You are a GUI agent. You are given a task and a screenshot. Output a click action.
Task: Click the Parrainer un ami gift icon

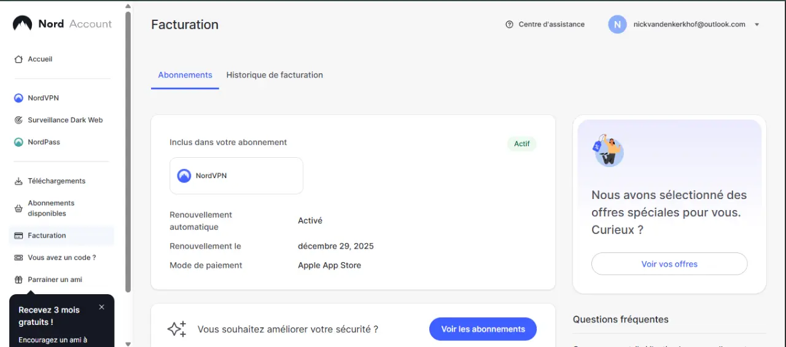(x=18, y=279)
